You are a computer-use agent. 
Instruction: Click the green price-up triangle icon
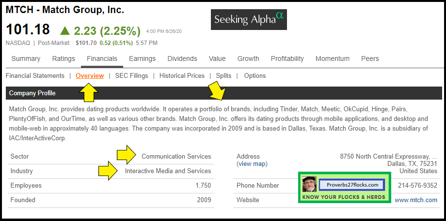[65, 30]
